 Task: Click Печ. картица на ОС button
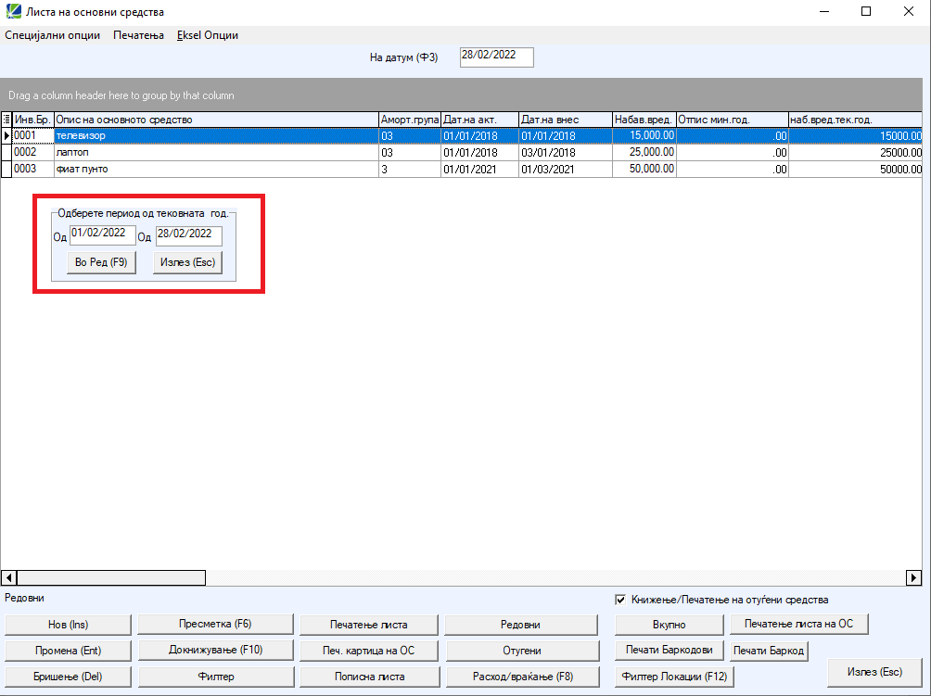point(369,651)
